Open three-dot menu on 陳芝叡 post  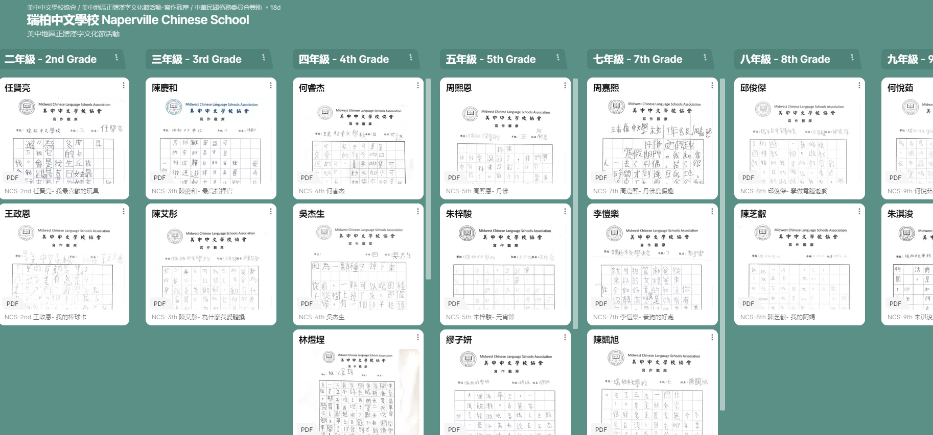[859, 211]
